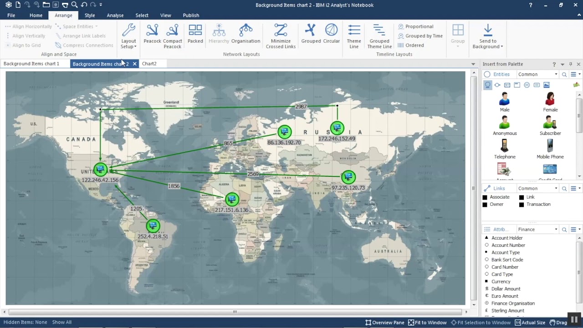Apply the Theme Line layout

pos(354,36)
